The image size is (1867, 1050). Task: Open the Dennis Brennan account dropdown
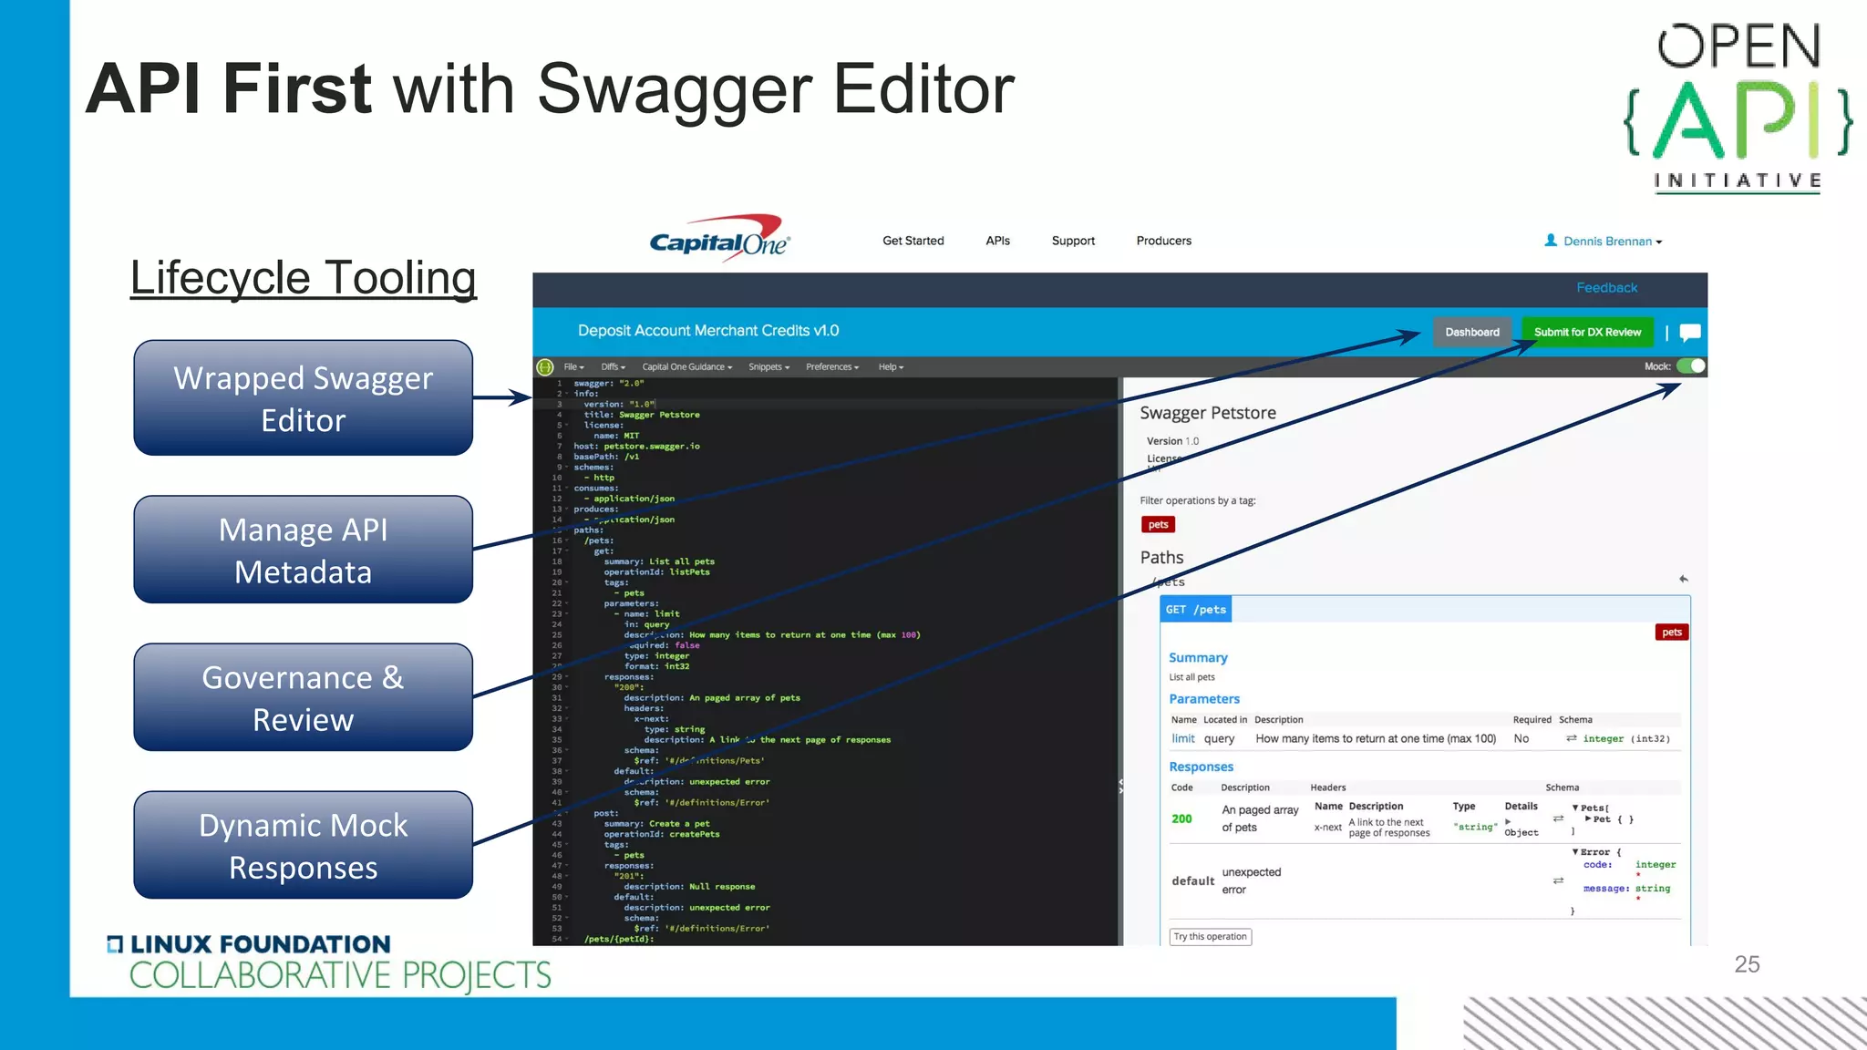pos(1613,242)
